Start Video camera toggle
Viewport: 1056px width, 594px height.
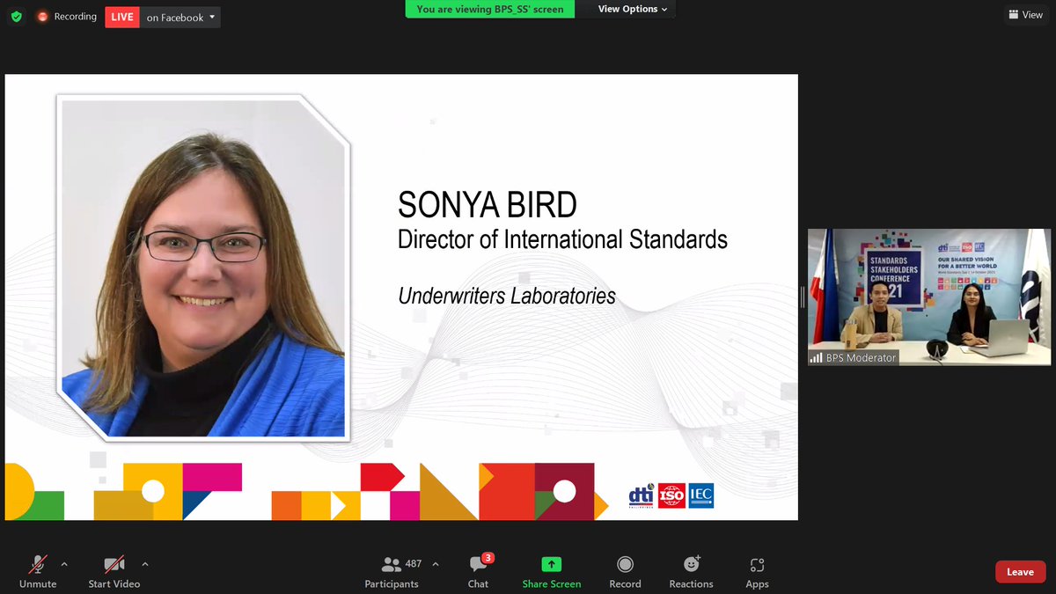click(114, 572)
